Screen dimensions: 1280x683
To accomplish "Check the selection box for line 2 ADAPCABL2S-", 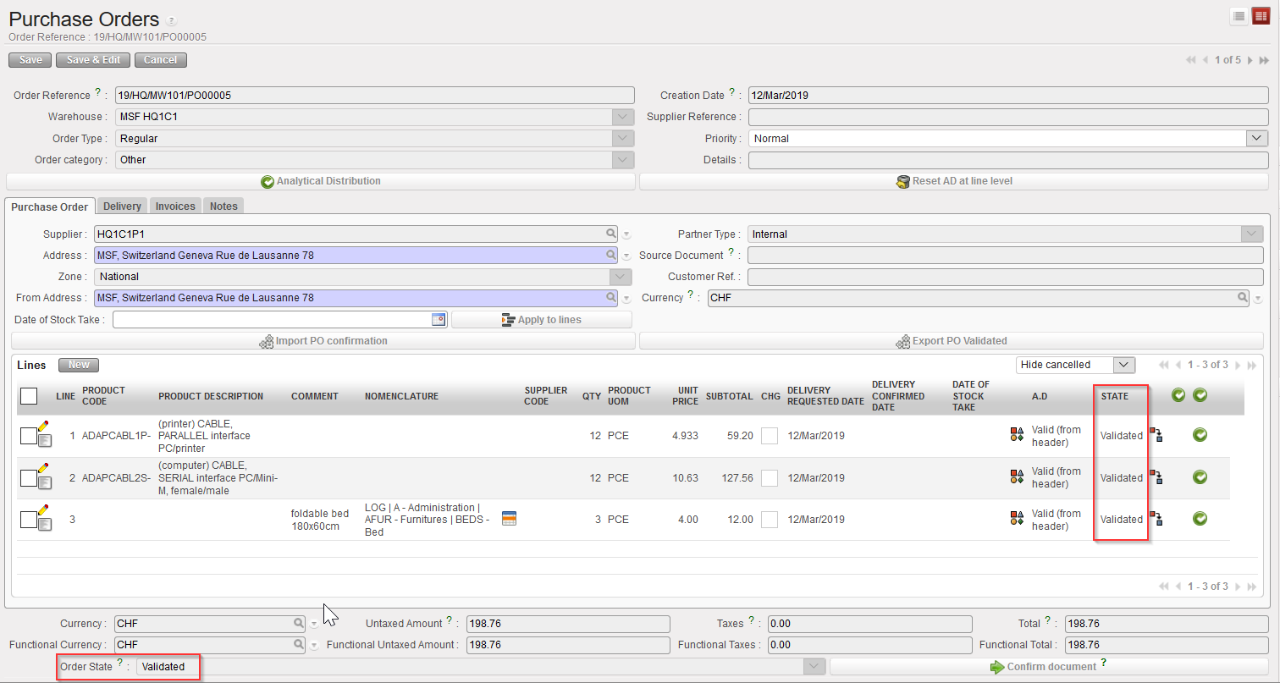I will coord(28,477).
